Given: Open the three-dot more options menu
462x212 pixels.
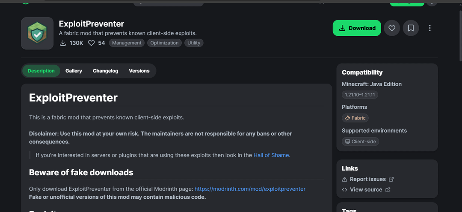Looking at the screenshot, I should [429, 28].
